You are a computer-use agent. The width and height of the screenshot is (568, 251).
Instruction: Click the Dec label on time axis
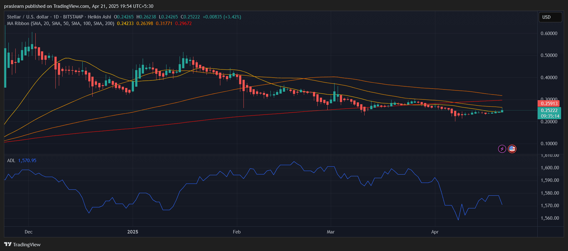click(28, 232)
